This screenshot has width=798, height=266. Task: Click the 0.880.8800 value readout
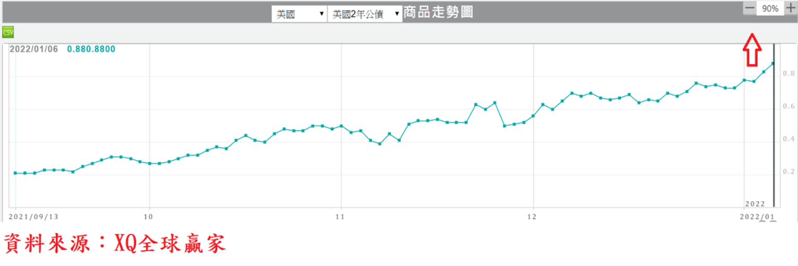click(x=91, y=49)
